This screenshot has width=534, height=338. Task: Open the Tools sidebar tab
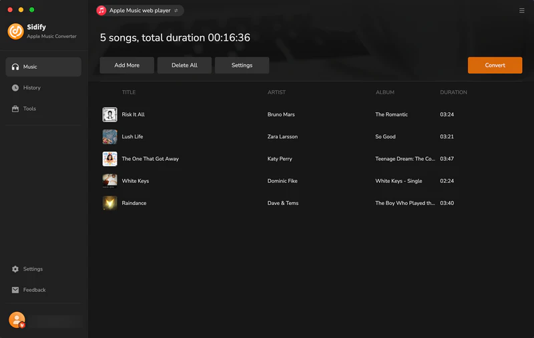tap(43, 109)
